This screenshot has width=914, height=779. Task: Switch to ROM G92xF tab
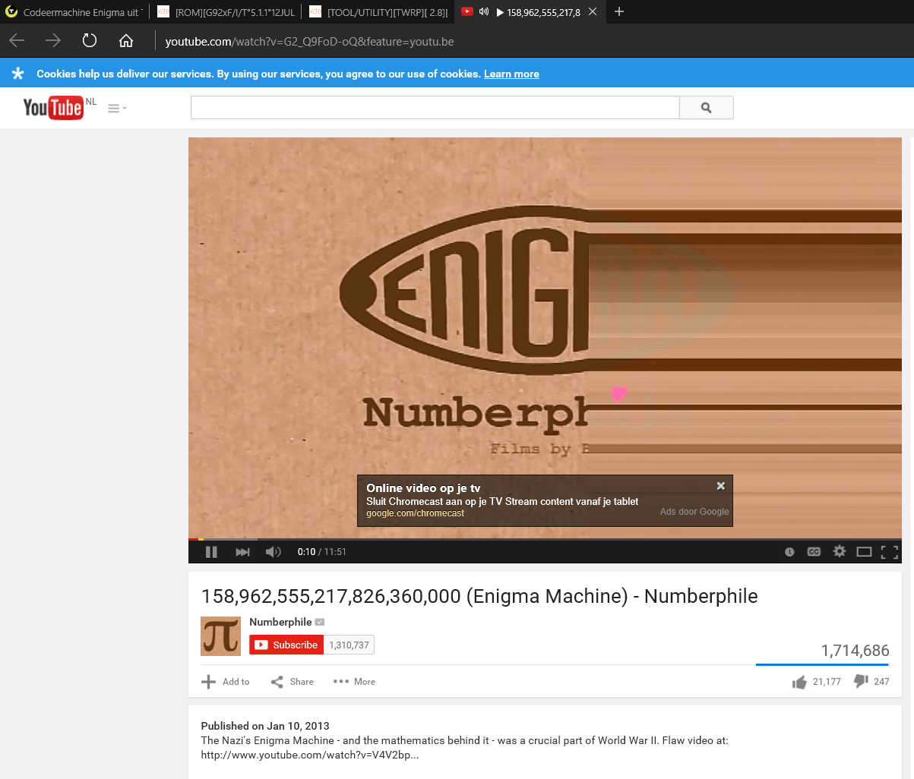tap(226, 11)
